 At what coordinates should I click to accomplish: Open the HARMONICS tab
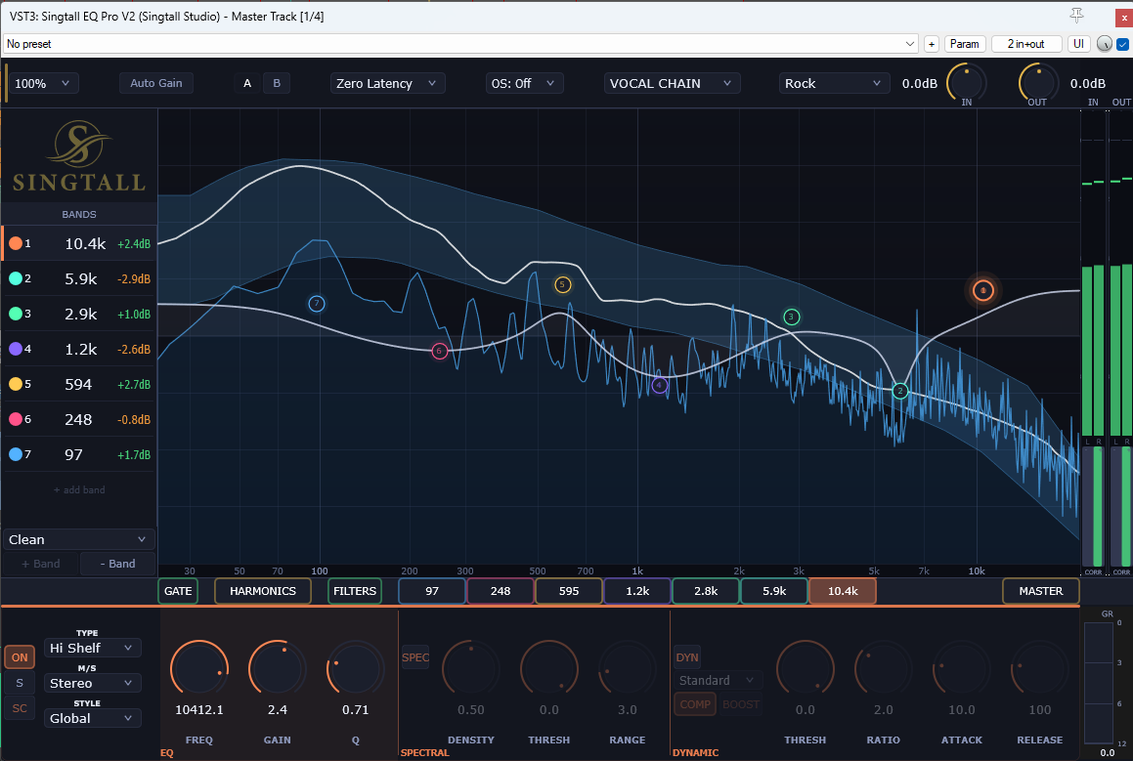[263, 591]
